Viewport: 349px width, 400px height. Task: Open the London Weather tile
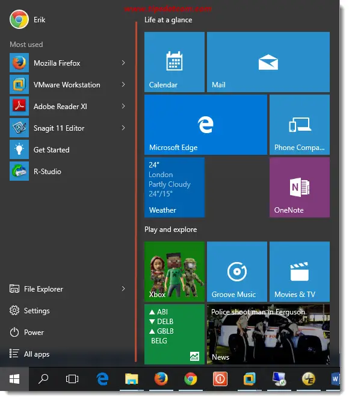coord(174,187)
